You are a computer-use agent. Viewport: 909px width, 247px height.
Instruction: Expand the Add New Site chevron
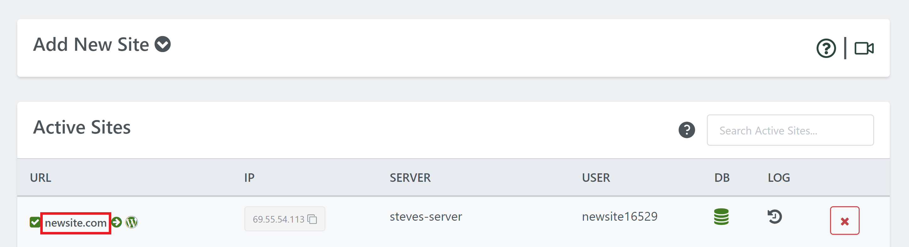pyautogui.click(x=163, y=44)
